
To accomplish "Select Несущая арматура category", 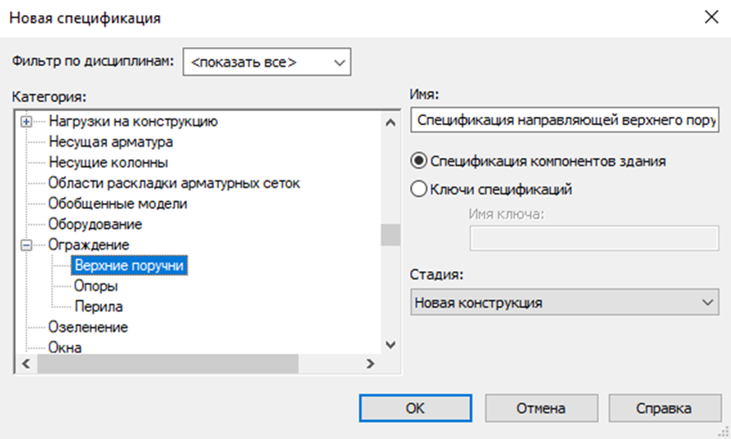I will (110, 142).
